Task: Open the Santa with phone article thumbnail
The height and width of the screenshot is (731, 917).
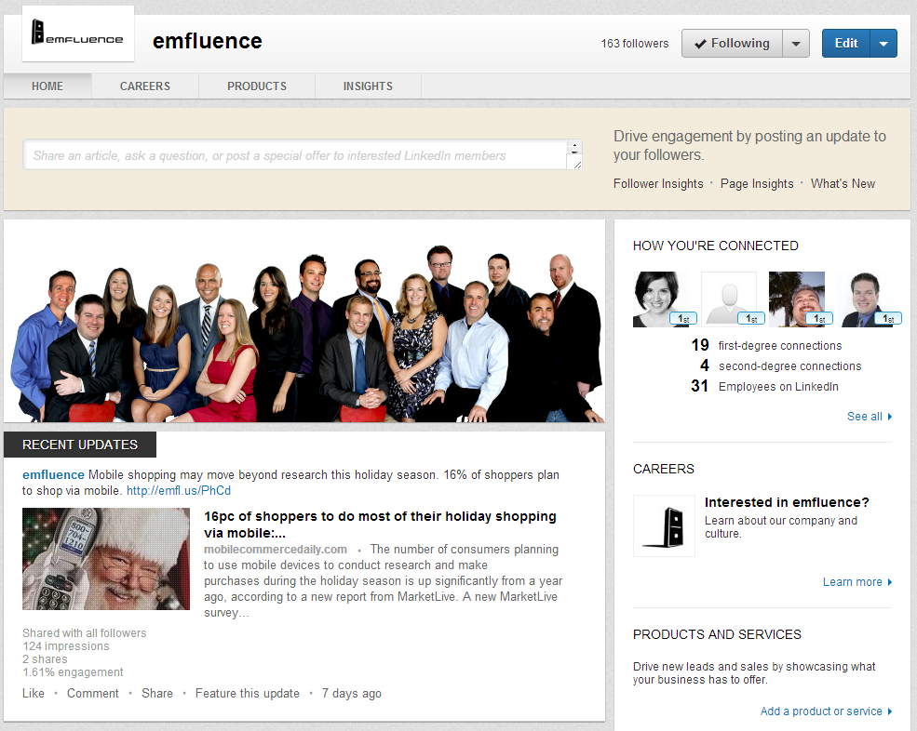Action: (106, 559)
